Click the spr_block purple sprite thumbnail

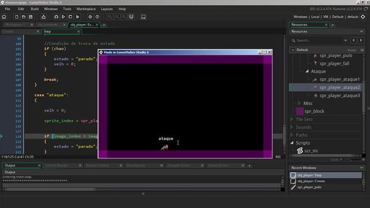click(299, 111)
